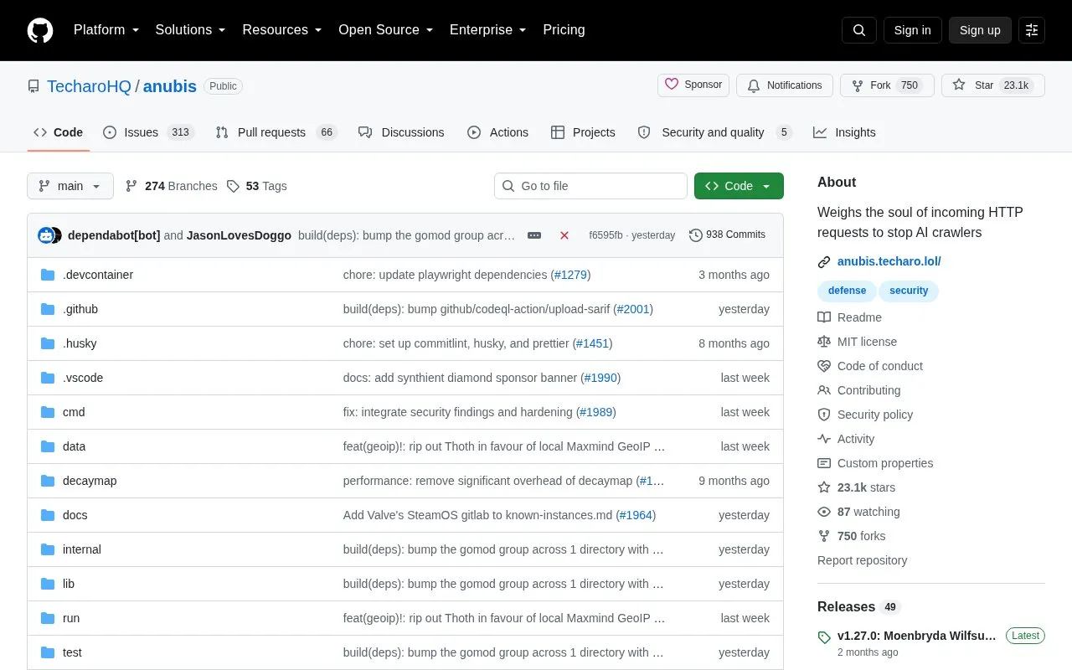Open the decaymap folder
1072x670 pixels.
click(90, 481)
